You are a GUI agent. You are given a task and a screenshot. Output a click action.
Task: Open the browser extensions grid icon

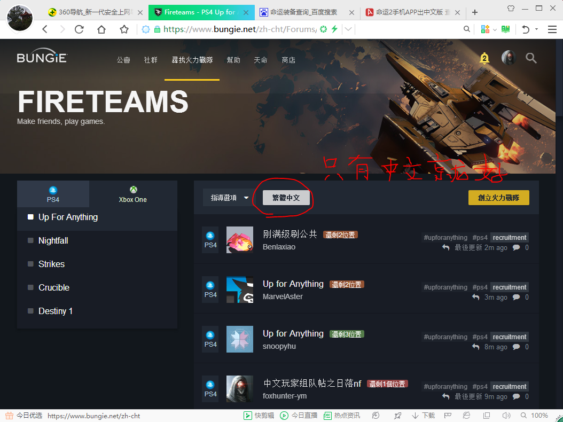pyautogui.click(x=485, y=29)
